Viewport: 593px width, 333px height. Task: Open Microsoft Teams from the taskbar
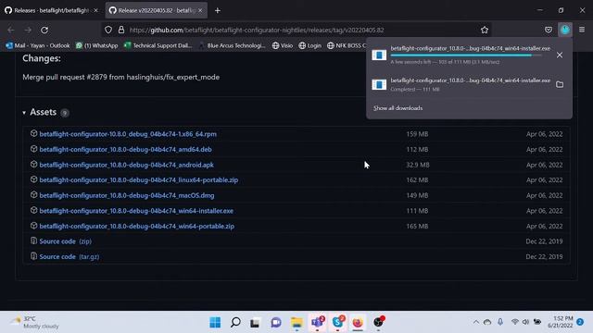(x=317, y=322)
